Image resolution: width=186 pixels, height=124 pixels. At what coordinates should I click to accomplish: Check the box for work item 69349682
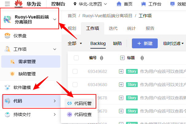tap(75, 71)
